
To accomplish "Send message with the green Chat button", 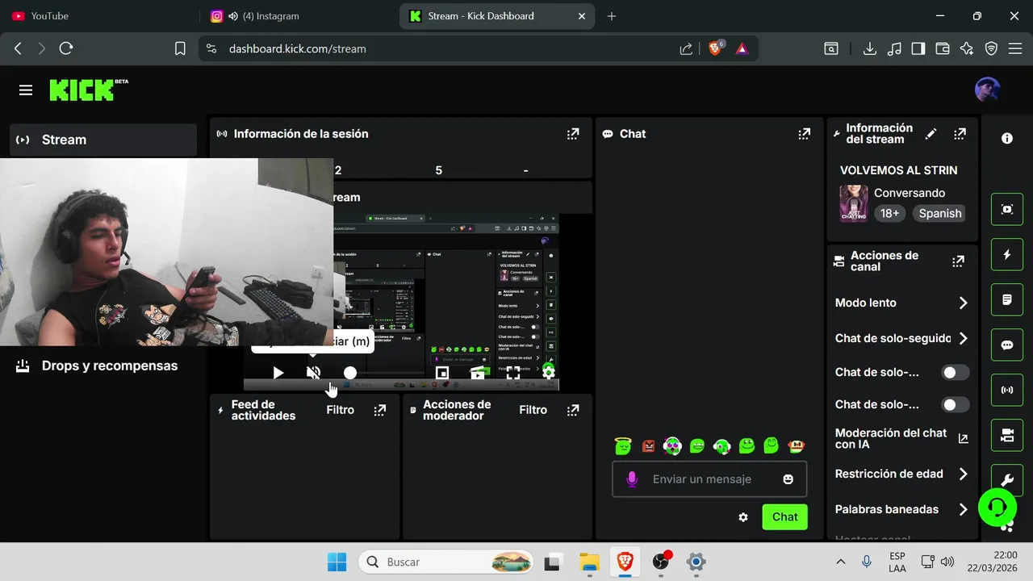I will coord(784,517).
